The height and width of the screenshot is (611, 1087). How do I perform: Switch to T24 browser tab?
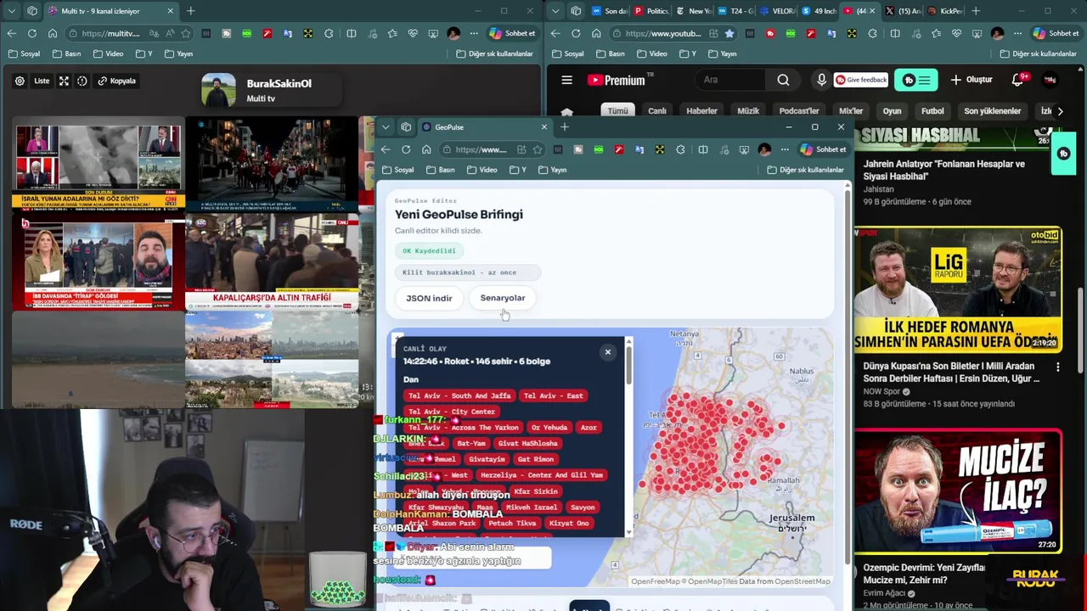coord(732,11)
